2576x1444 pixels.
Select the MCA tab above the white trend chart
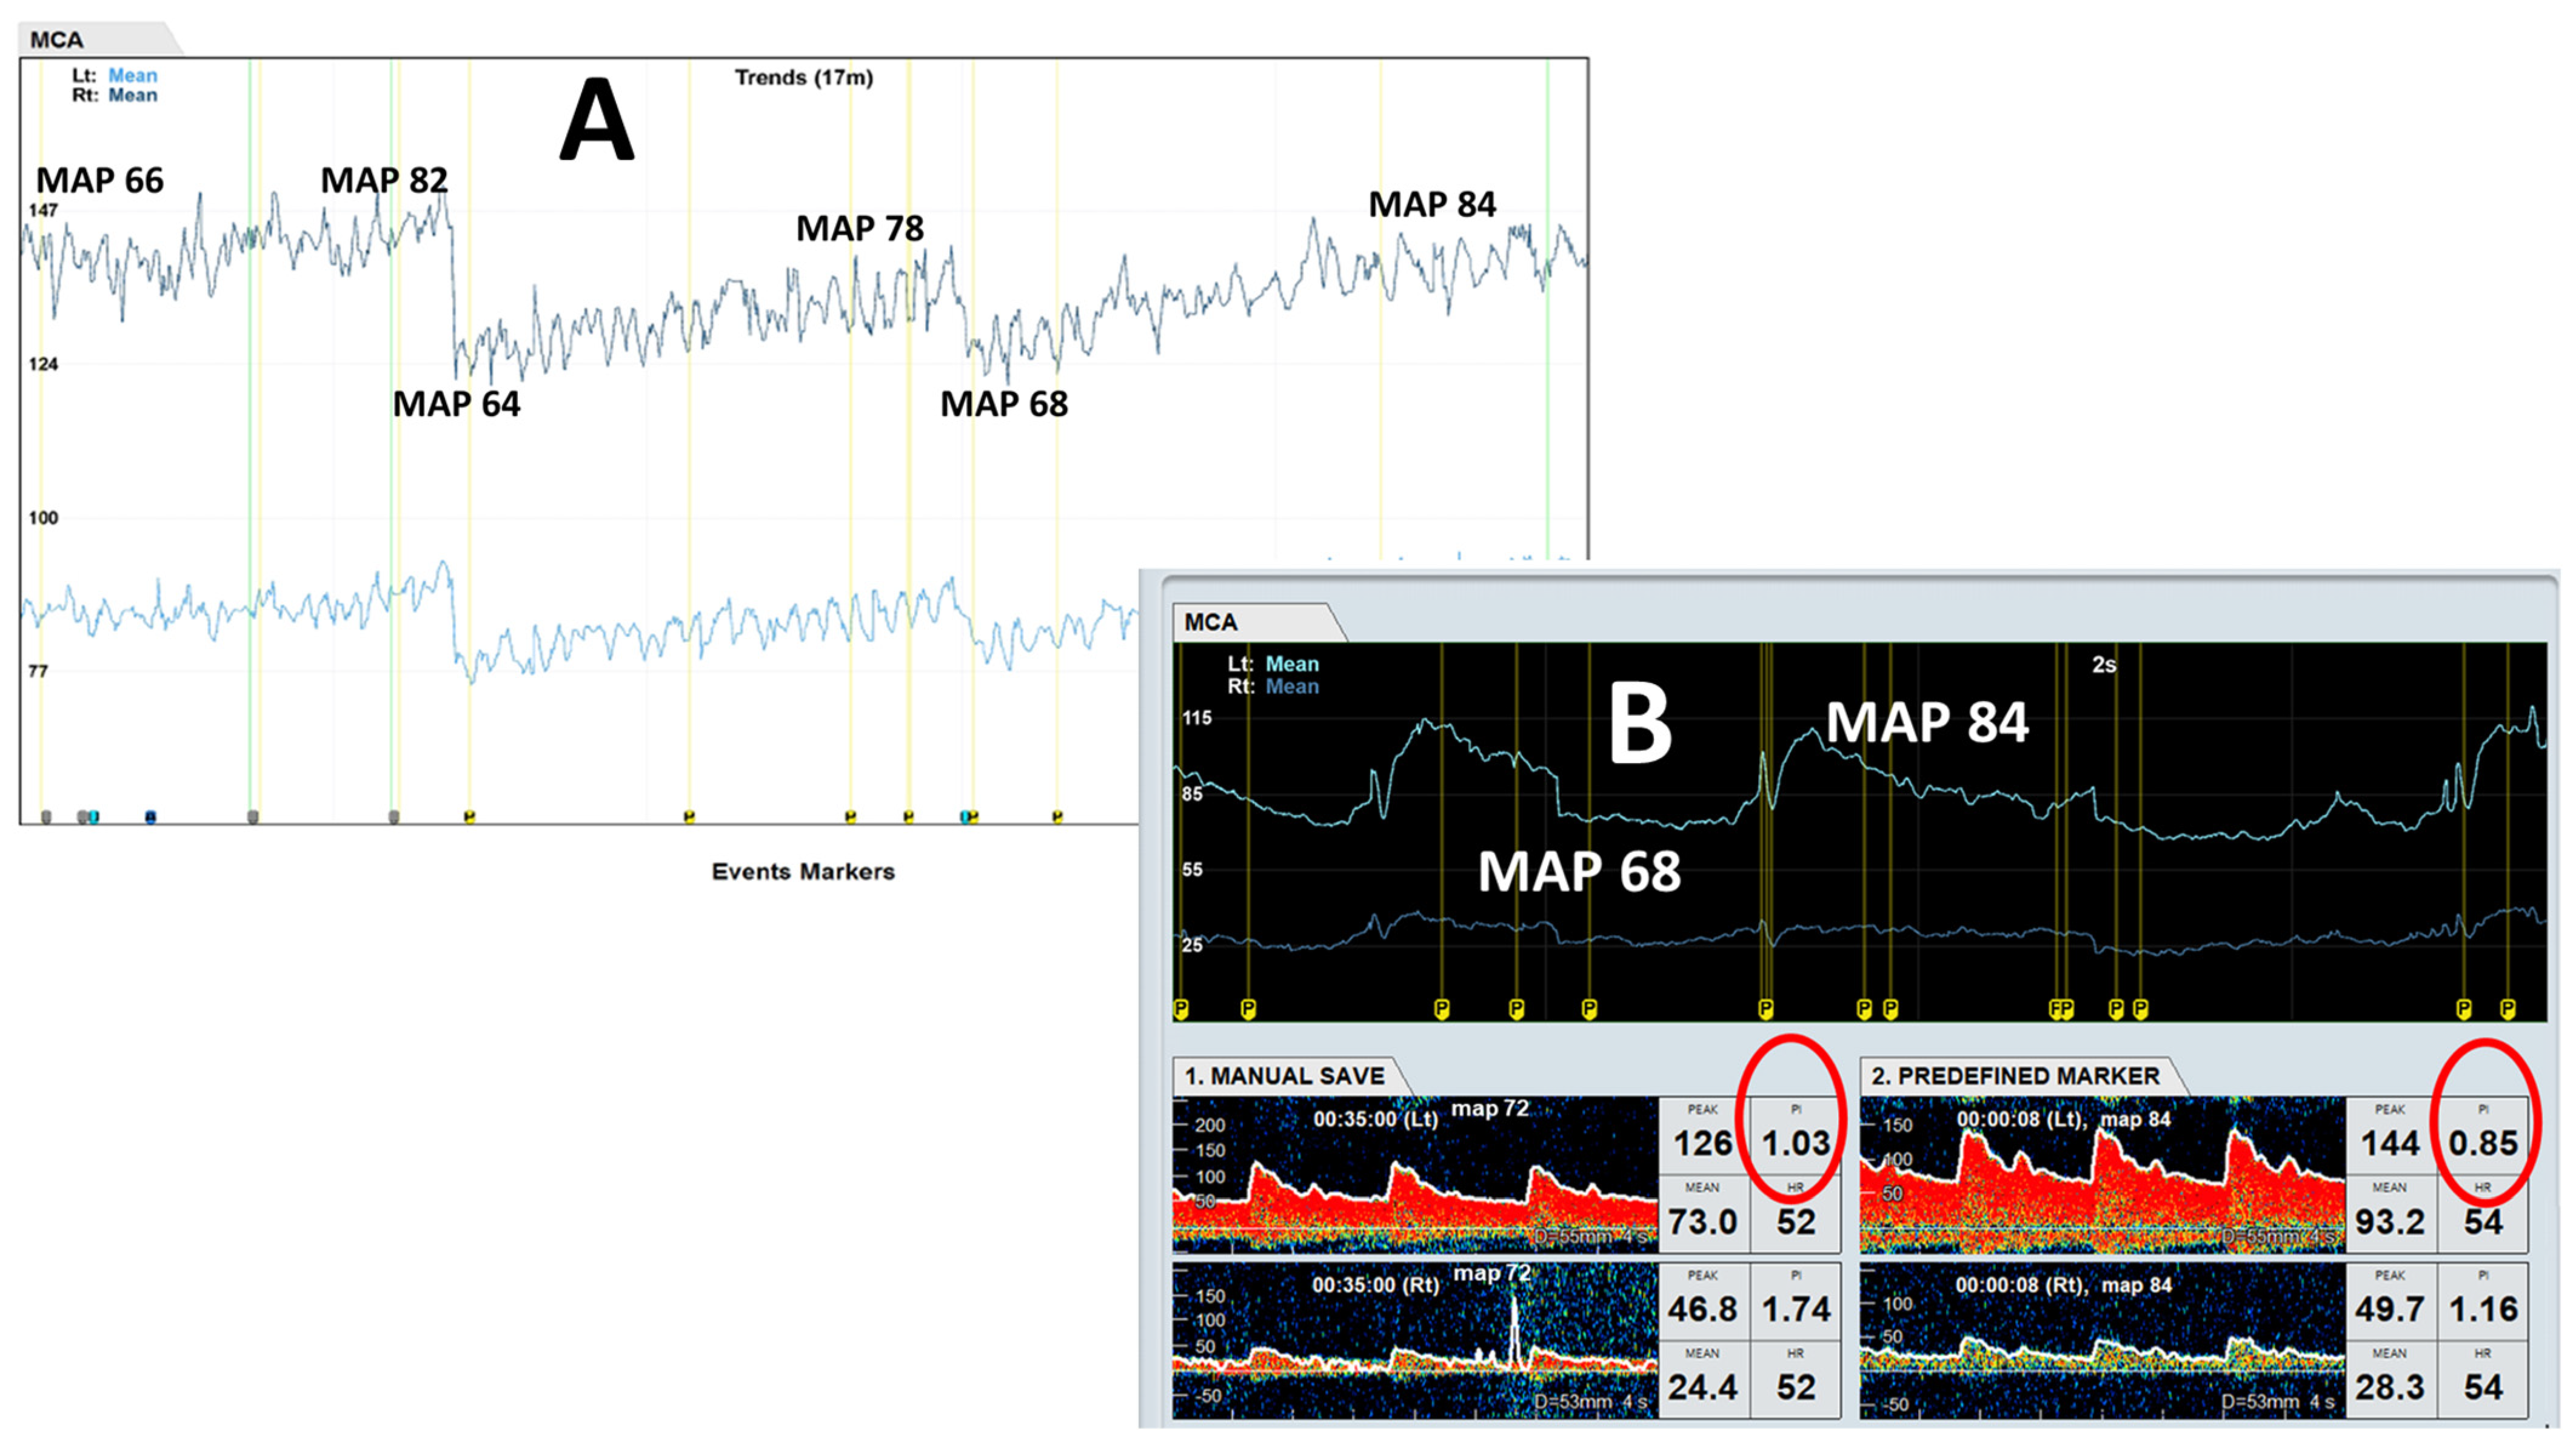click(x=57, y=40)
